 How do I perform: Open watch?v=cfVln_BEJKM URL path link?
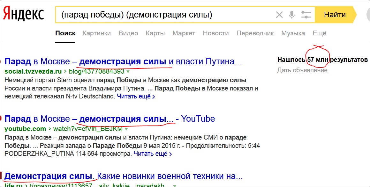coord(88,129)
